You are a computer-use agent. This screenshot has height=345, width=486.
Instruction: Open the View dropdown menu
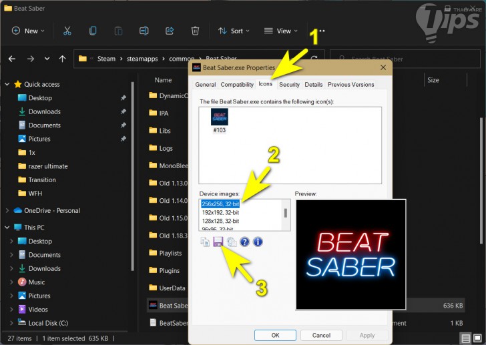pyautogui.click(x=280, y=31)
